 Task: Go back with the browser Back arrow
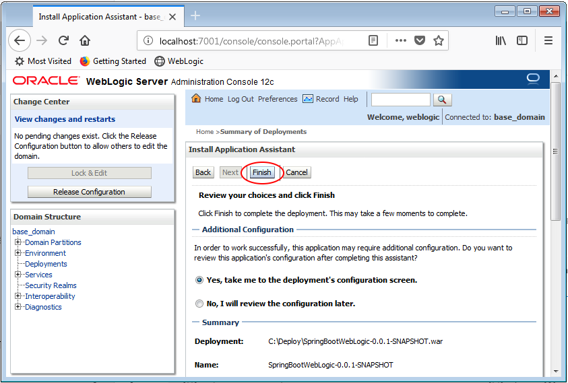click(20, 40)
